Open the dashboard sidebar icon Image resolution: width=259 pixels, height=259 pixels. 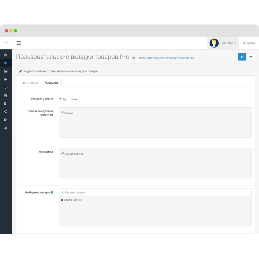[x=5, y=55]
